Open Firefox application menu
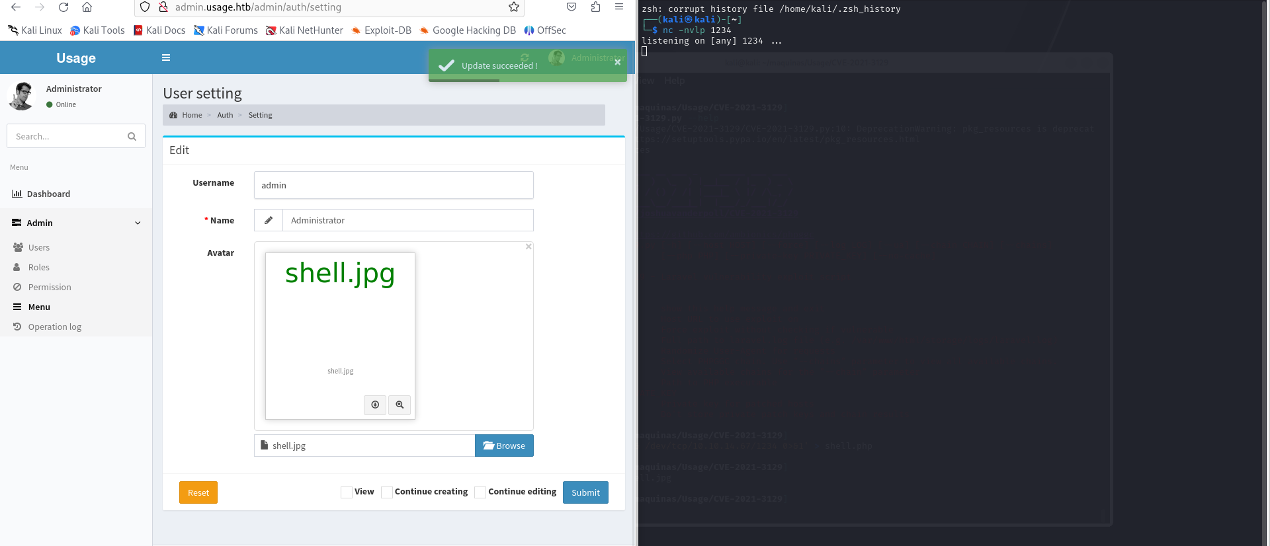Screen dimensions: 1270x546 click(619, 7)
